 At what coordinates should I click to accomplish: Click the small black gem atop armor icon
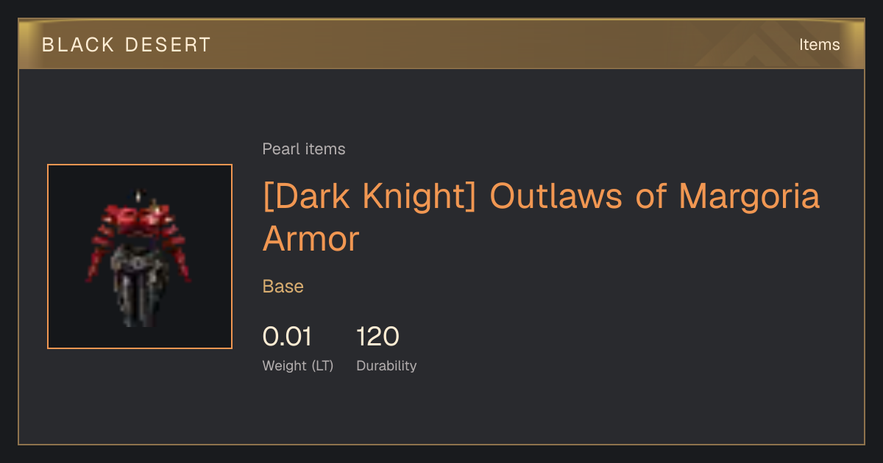pyautogui.click(x=139, y=196)
